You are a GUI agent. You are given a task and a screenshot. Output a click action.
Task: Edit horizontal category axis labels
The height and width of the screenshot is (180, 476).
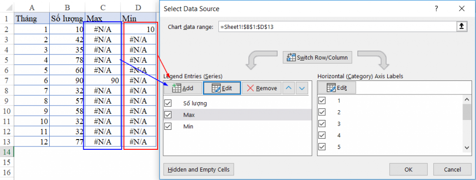(x=337, y=88)
